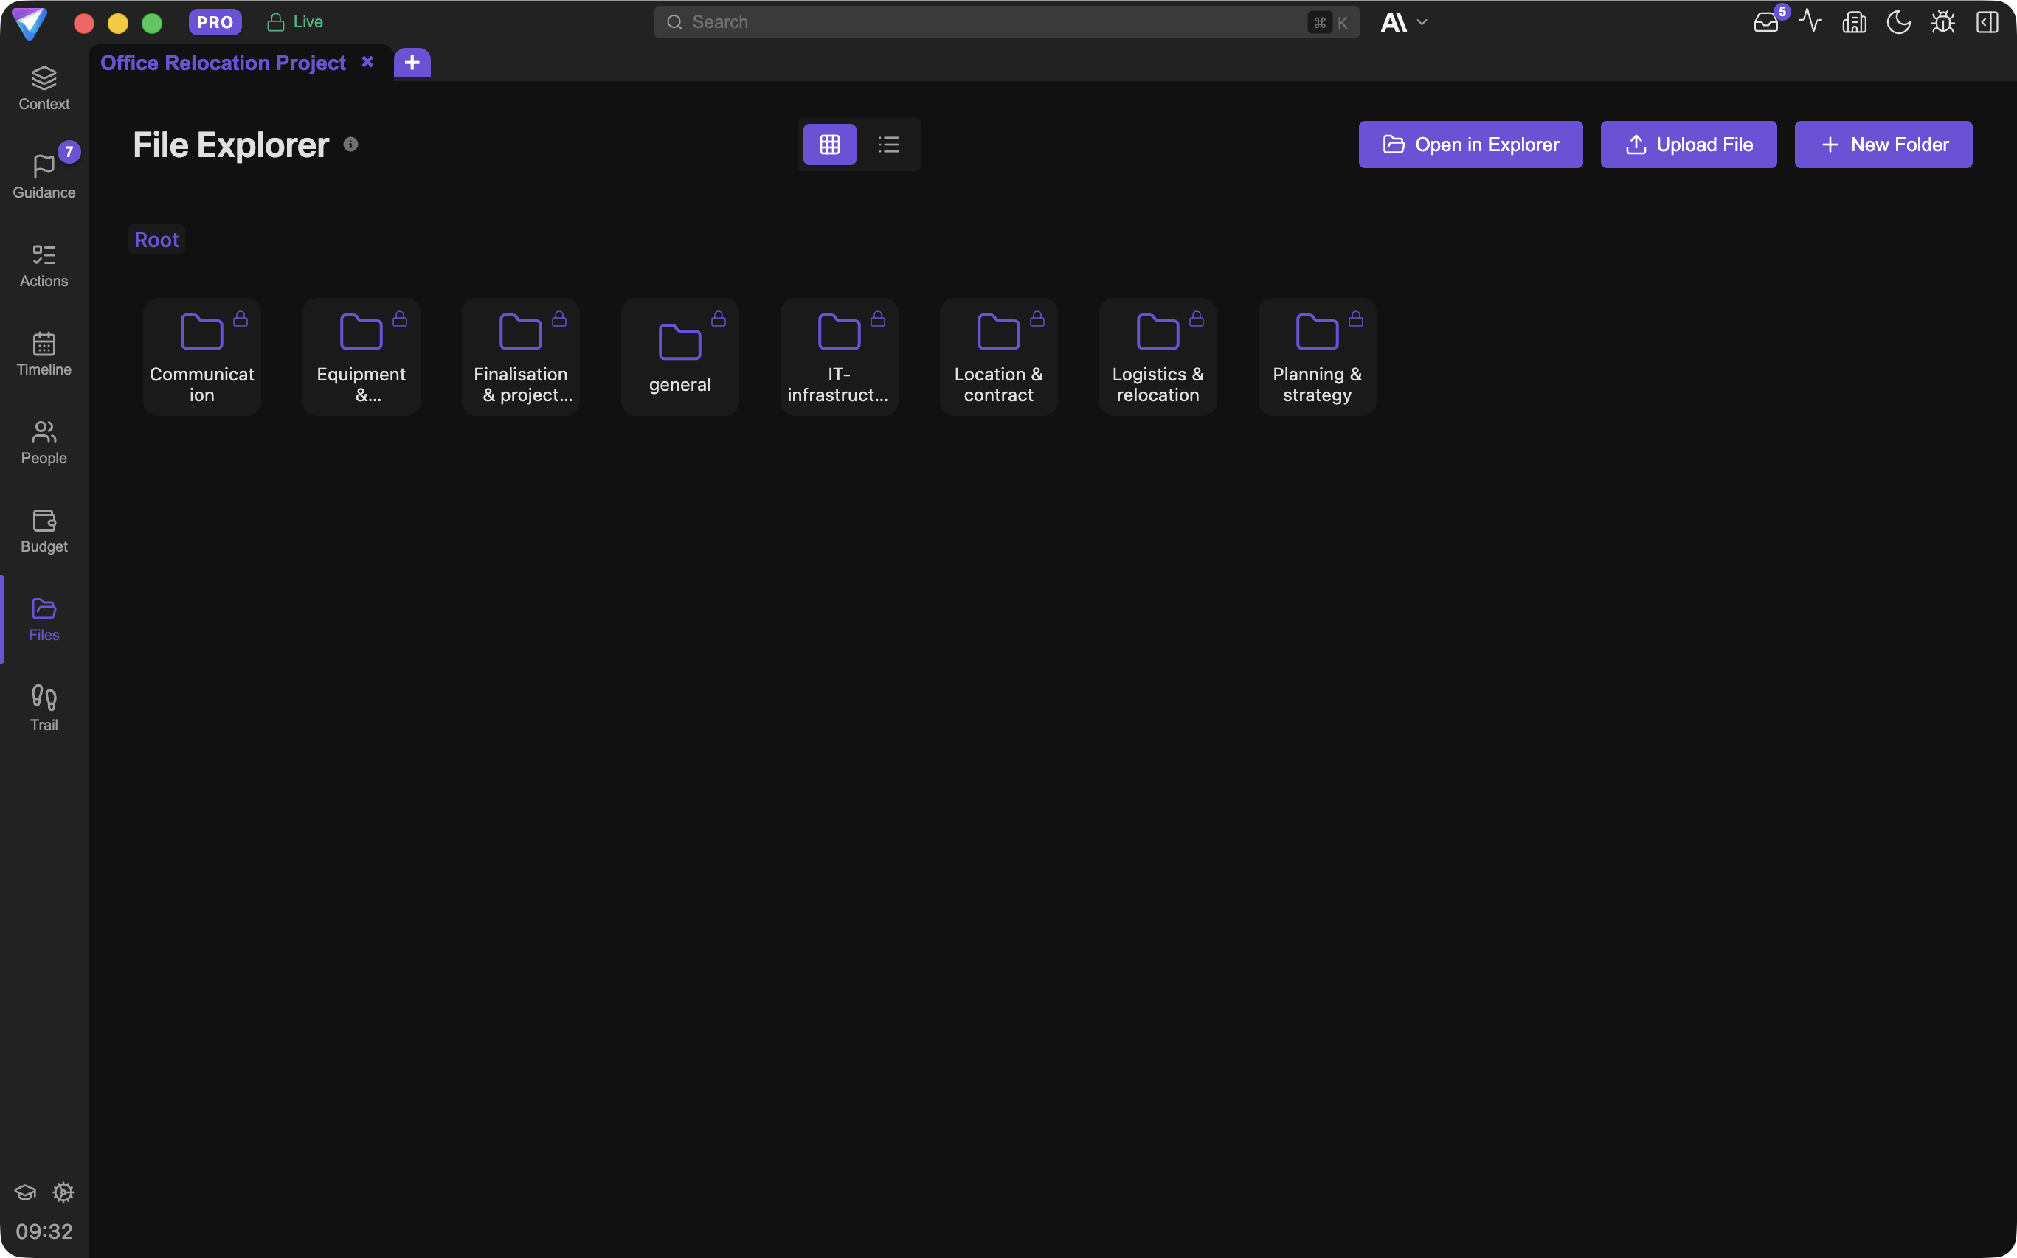Collapse the right side panel
Image resolution: width=2017 pixels, height=1258 pixels.
1987,21
